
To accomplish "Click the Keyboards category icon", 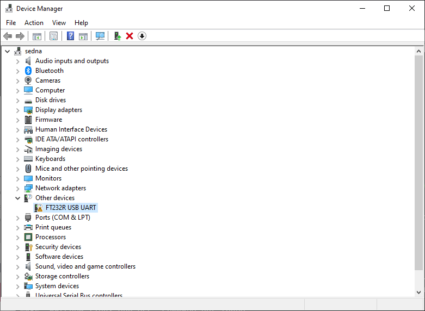I will point(28,159).
